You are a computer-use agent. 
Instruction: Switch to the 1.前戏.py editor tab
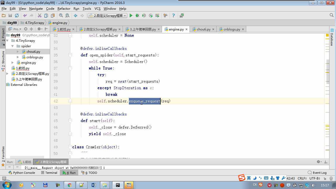63,29
